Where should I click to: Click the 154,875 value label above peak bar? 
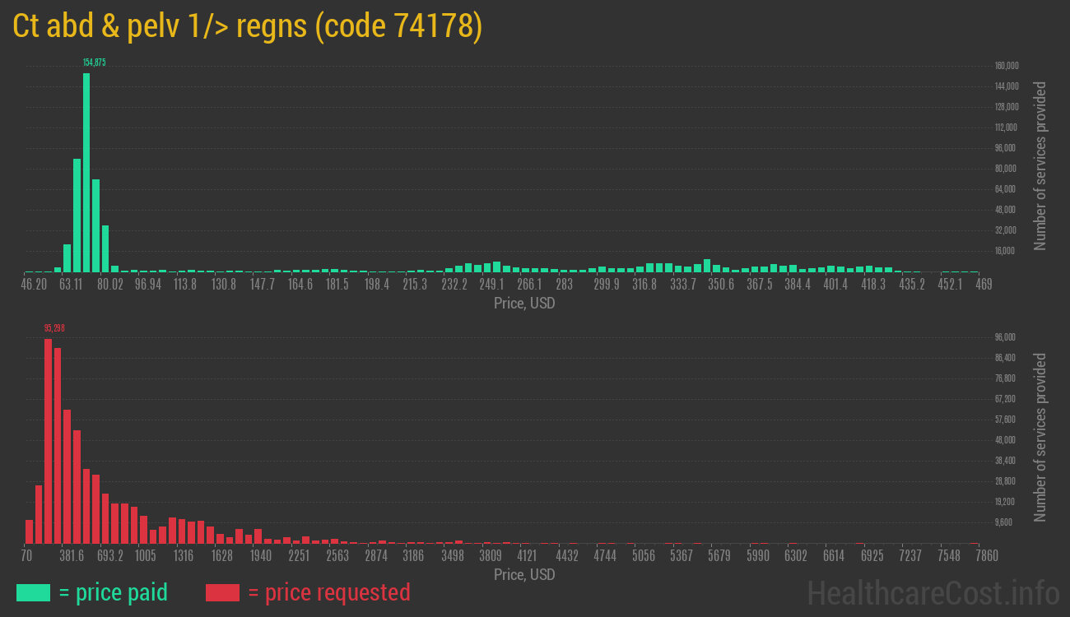click(x=93, y=62)
